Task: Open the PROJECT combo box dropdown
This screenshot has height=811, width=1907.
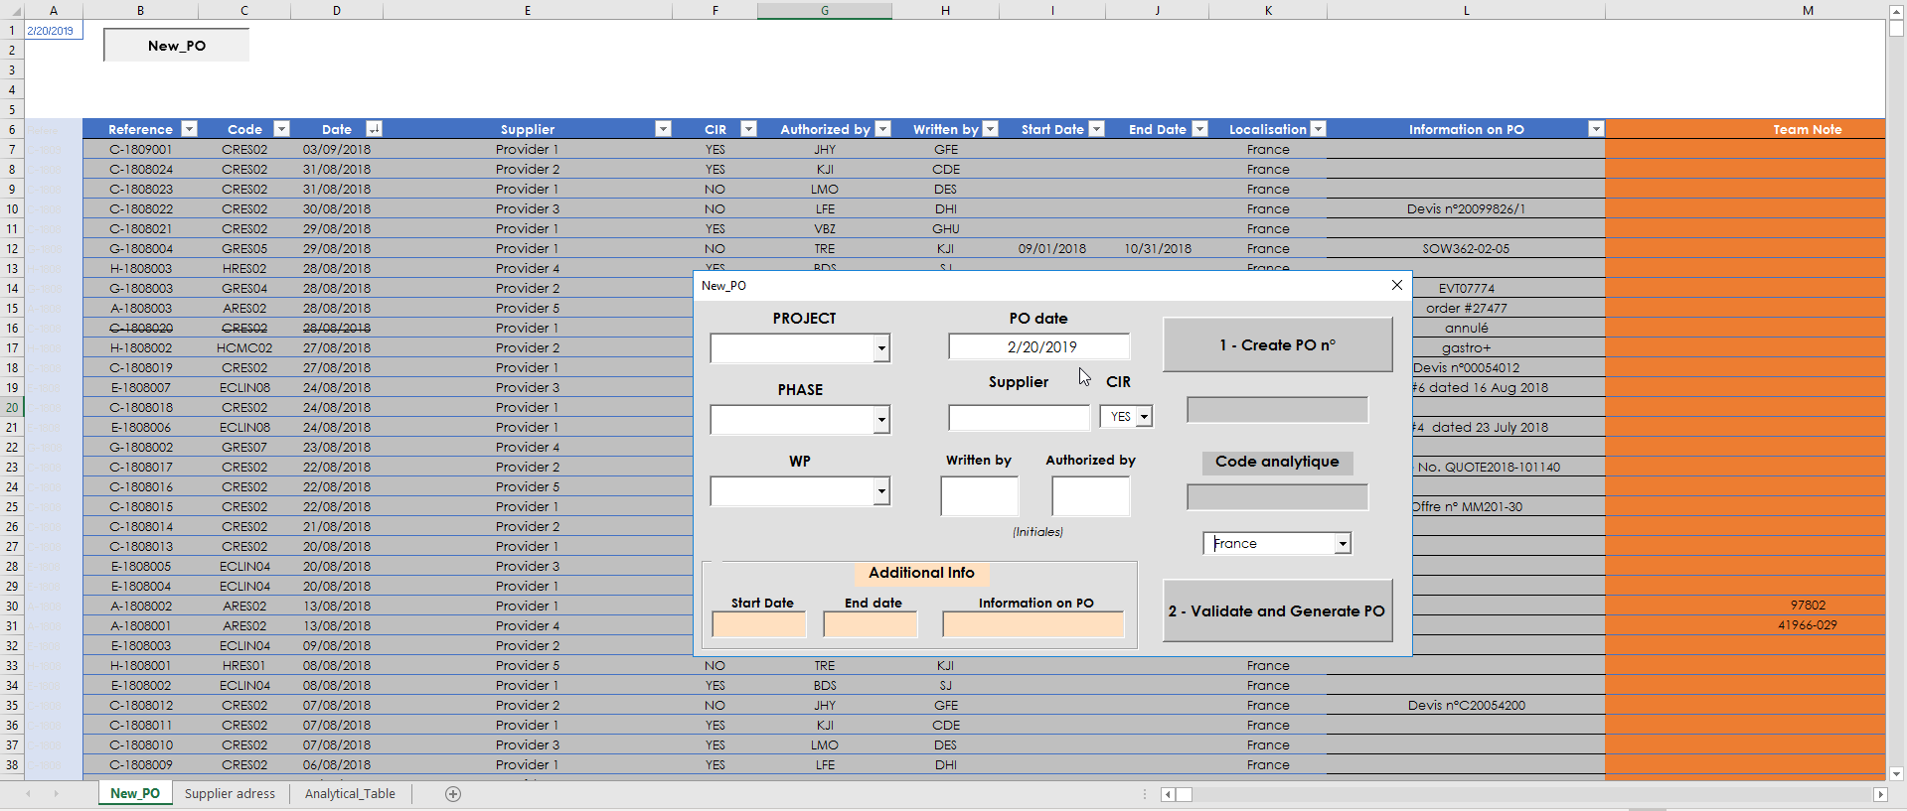Action: 881,348
